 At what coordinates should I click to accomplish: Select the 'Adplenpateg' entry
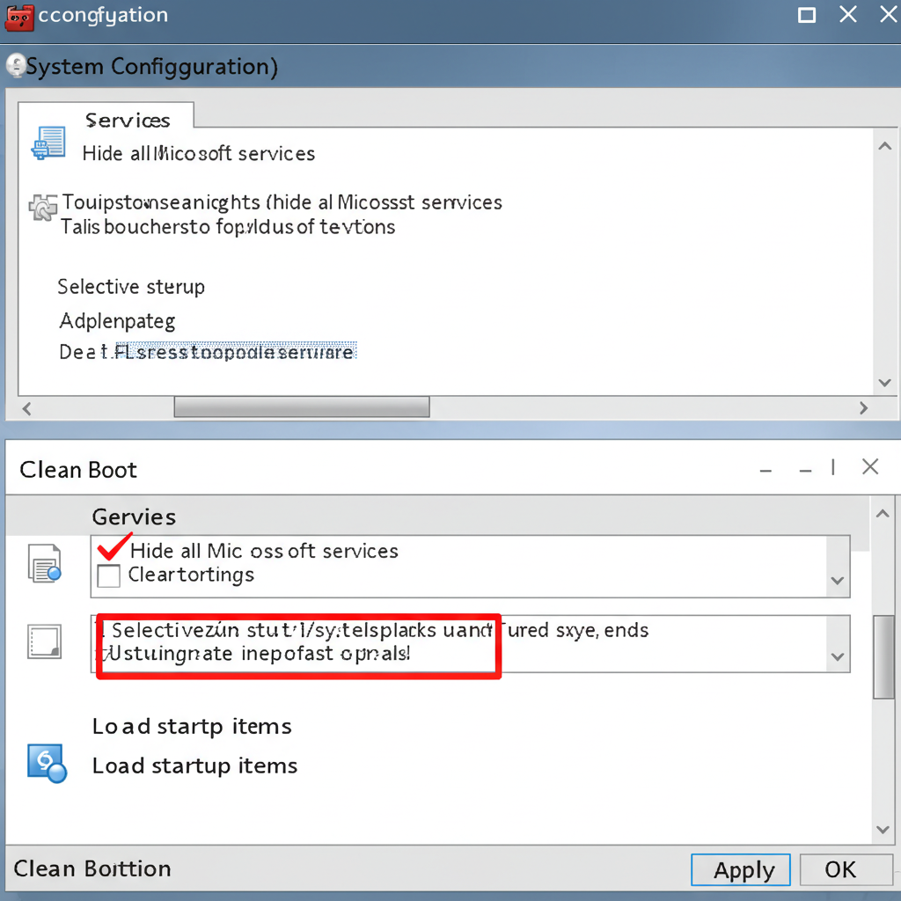[117, 321]
